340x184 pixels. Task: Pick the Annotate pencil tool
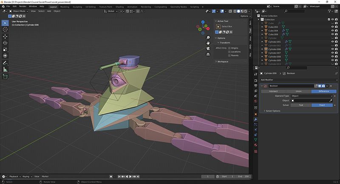tap(5, 63)
